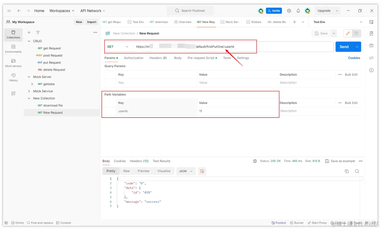This screenshot has height=229, width=381.
Task: Click the response search icon
Action: 357,171
